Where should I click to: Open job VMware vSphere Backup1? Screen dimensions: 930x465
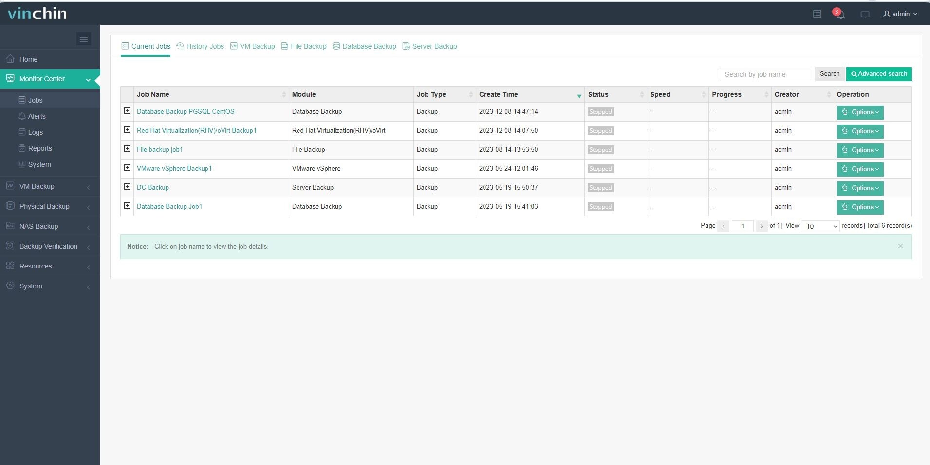(174, 168)
